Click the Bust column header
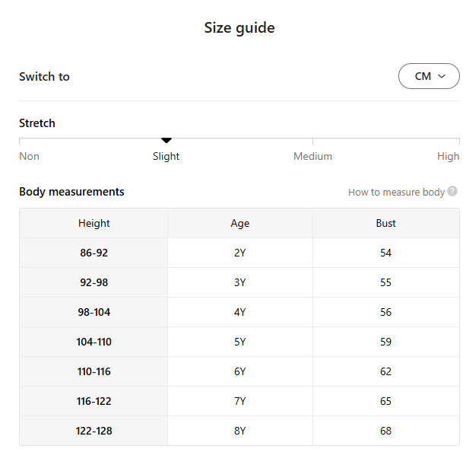The width and height of the screenshot is (466, 449). coord(385,223)
